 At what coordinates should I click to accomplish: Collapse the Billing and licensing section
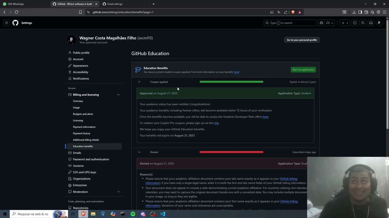tap(119, 95)
